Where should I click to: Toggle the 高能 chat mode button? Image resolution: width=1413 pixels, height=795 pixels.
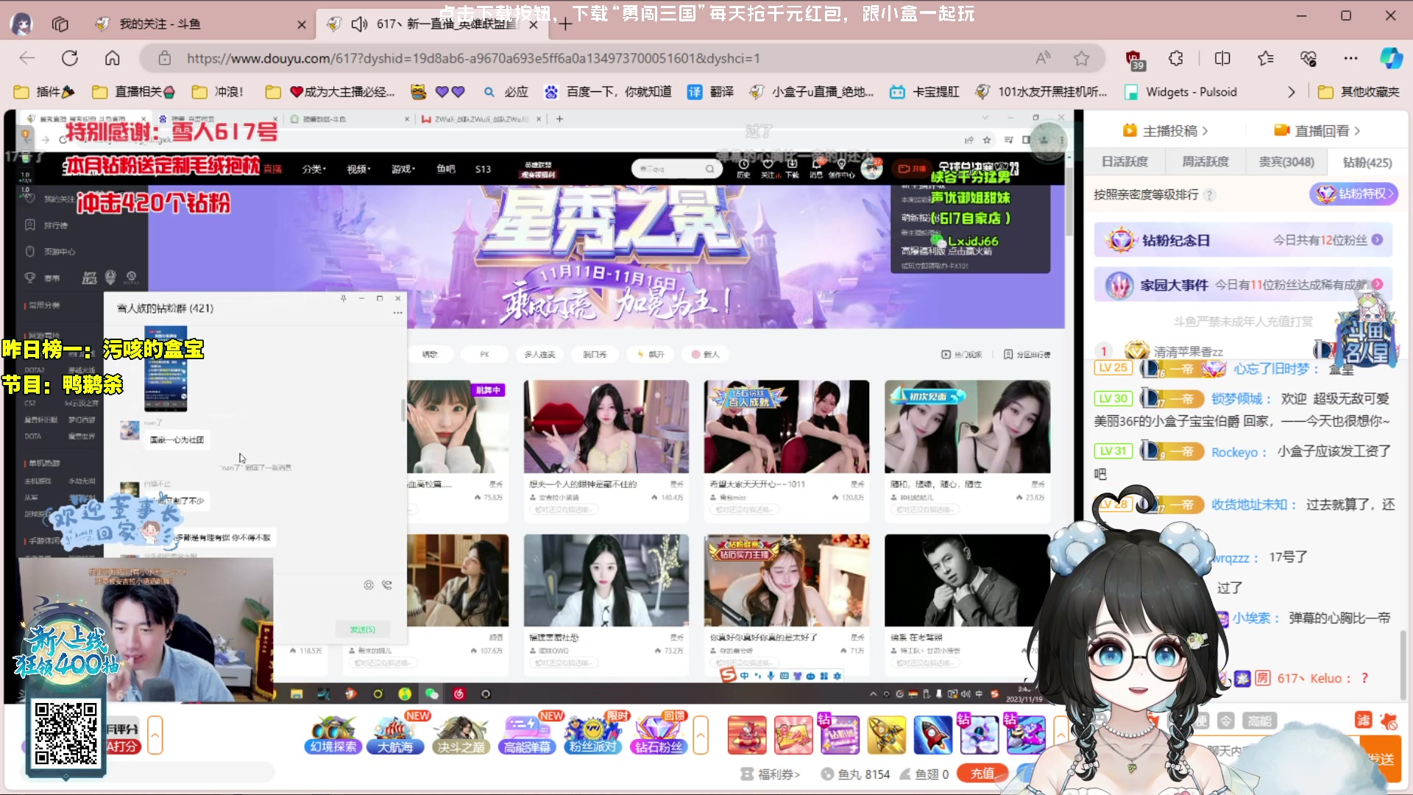coord(1260,721)
